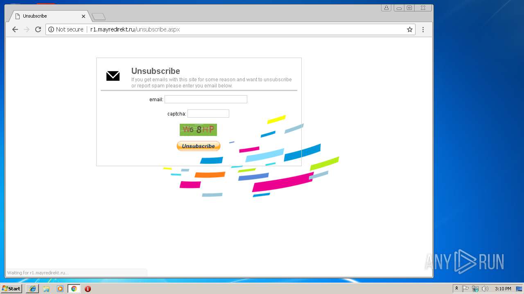Open the red Opera-style taskbar icon
The image size is (524, 294).
(88, 289)
